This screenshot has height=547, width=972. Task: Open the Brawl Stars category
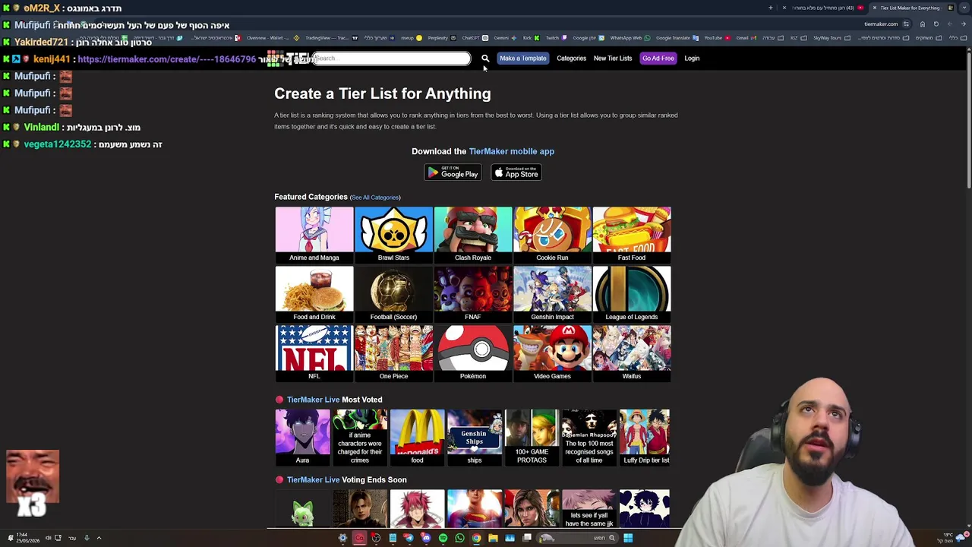click(x=393, y=235)
